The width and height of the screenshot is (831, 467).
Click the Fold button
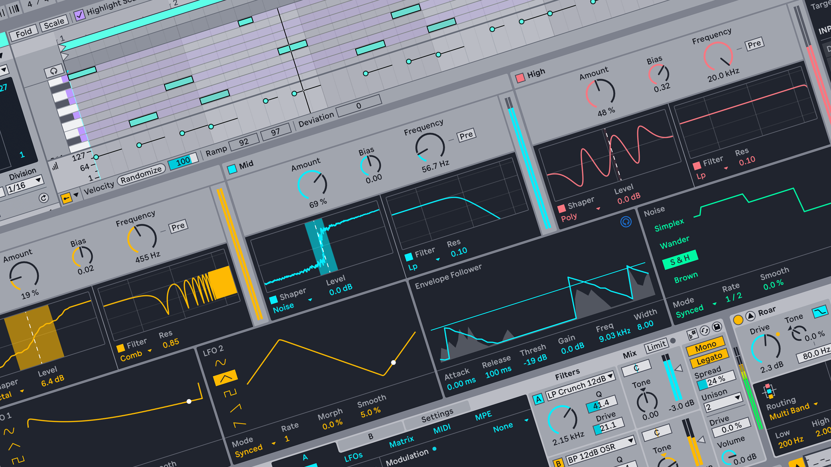pyautogui.click(x=24, y=33)
